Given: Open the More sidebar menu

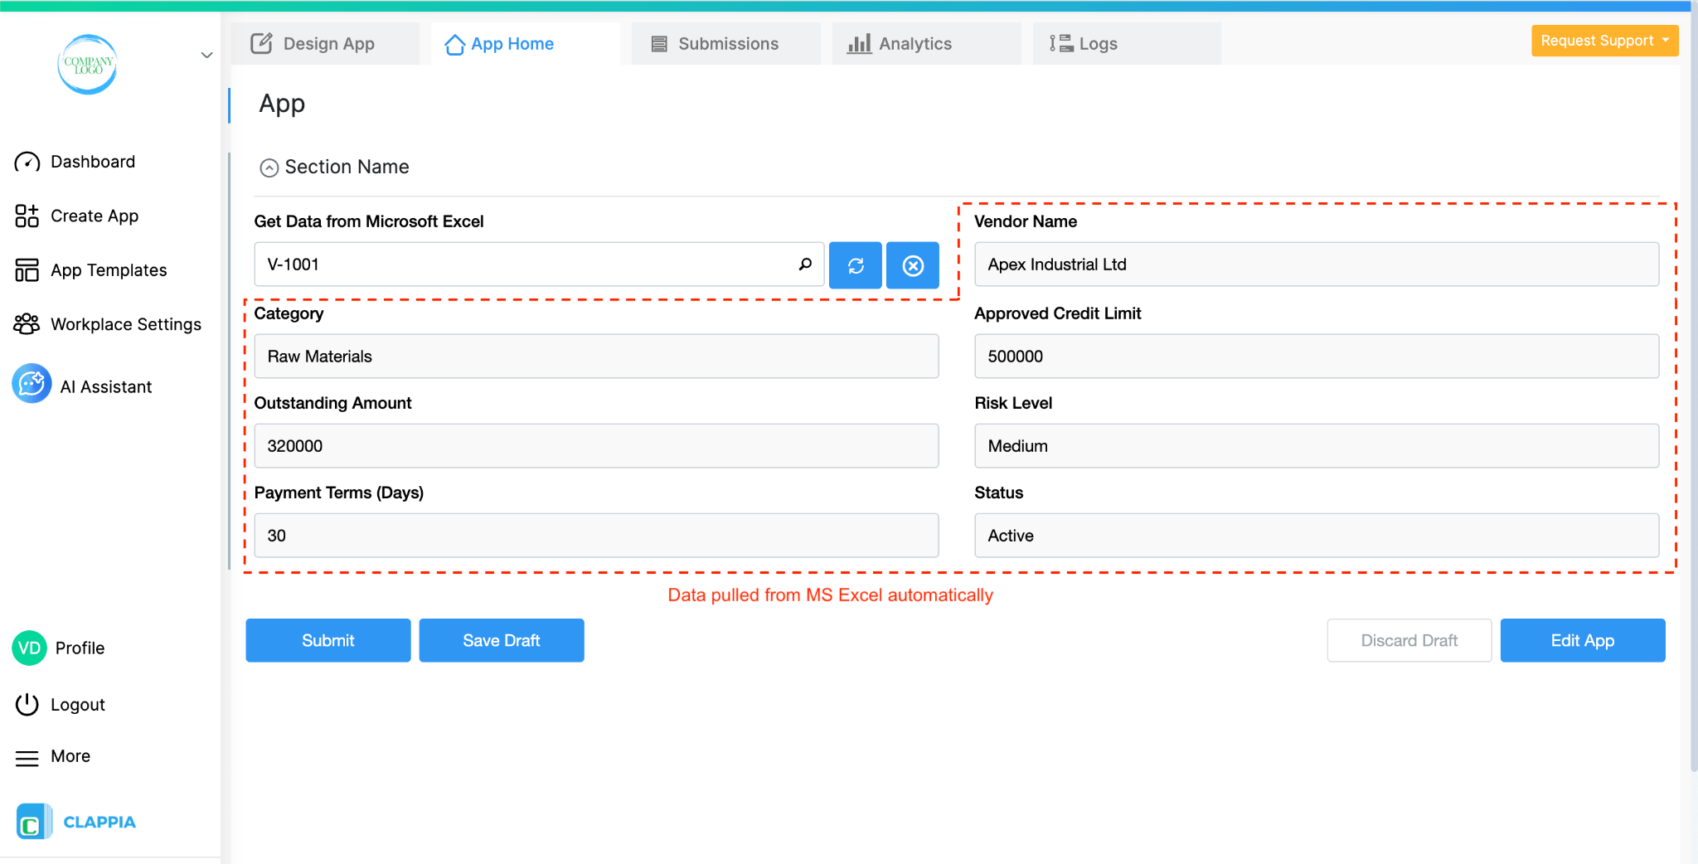Looking at the screenshot, I should [69, 755].
